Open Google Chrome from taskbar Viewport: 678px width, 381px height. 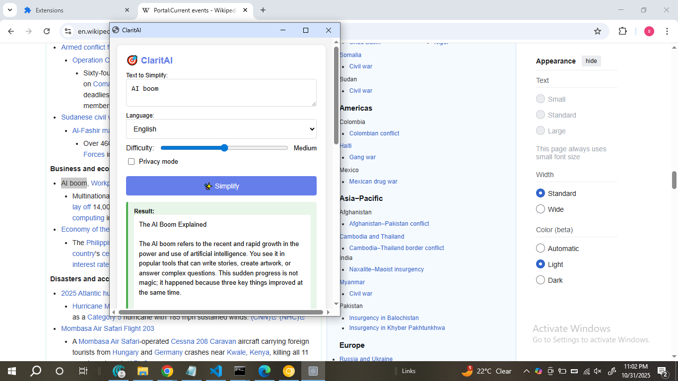(167, 371)
